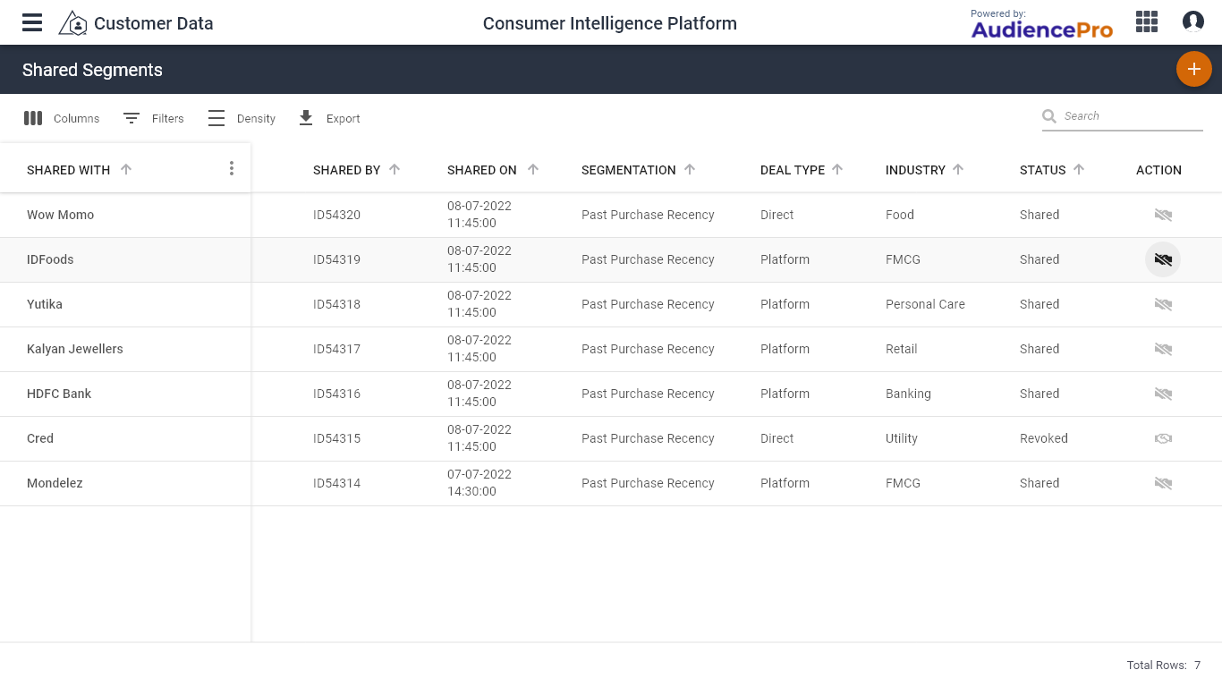
Task: Click the 07-07-2022 14:30:00 date cell
Action: tap(479, 483)
